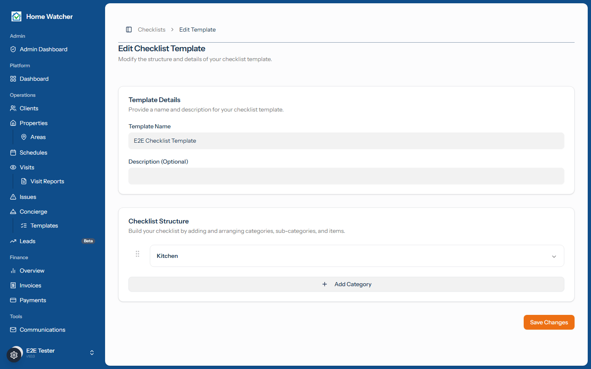Focus the Description (Optional) field
591x369 pixels.
tap(346, 176)
